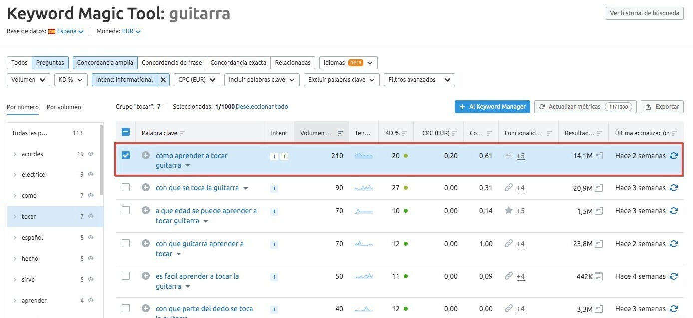The image size is (693, 318).
Task: Click the link icon in 'con que guitarra aprender' row
Action: 509,244
